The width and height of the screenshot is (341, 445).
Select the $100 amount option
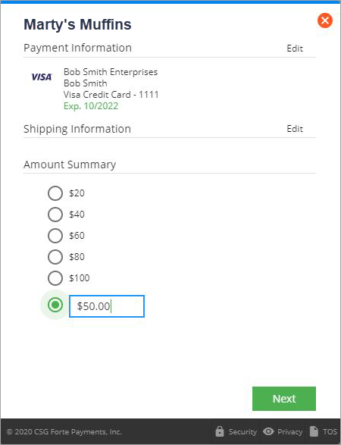pyautogui.click(x=55, y=278)
